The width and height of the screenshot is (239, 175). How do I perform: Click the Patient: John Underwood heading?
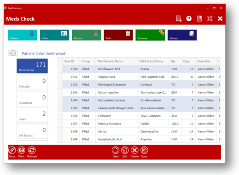coord(43,53)
